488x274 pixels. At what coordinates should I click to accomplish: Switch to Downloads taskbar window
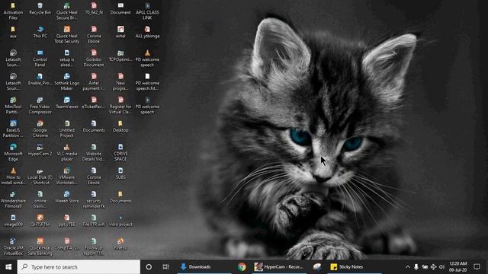204,267
